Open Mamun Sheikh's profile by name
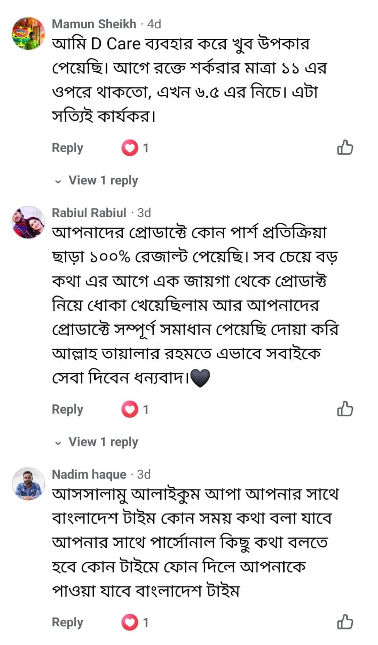This screenshot has width=378, height=645. (x=94, y=24)
